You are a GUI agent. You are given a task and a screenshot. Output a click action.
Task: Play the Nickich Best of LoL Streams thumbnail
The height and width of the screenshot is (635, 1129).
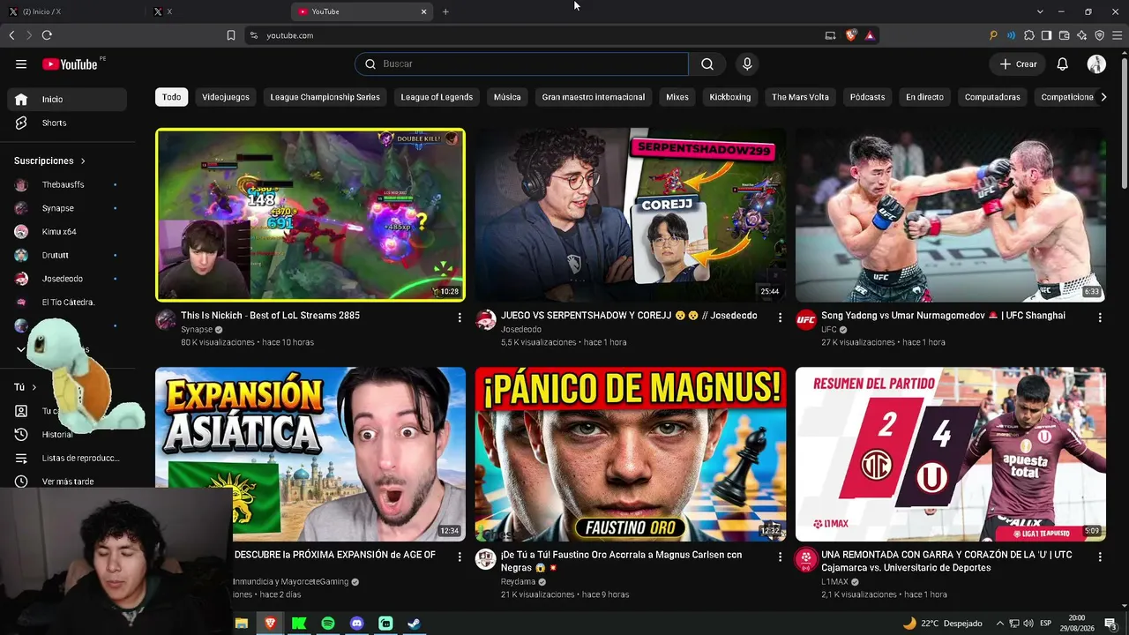coord(310,215)
